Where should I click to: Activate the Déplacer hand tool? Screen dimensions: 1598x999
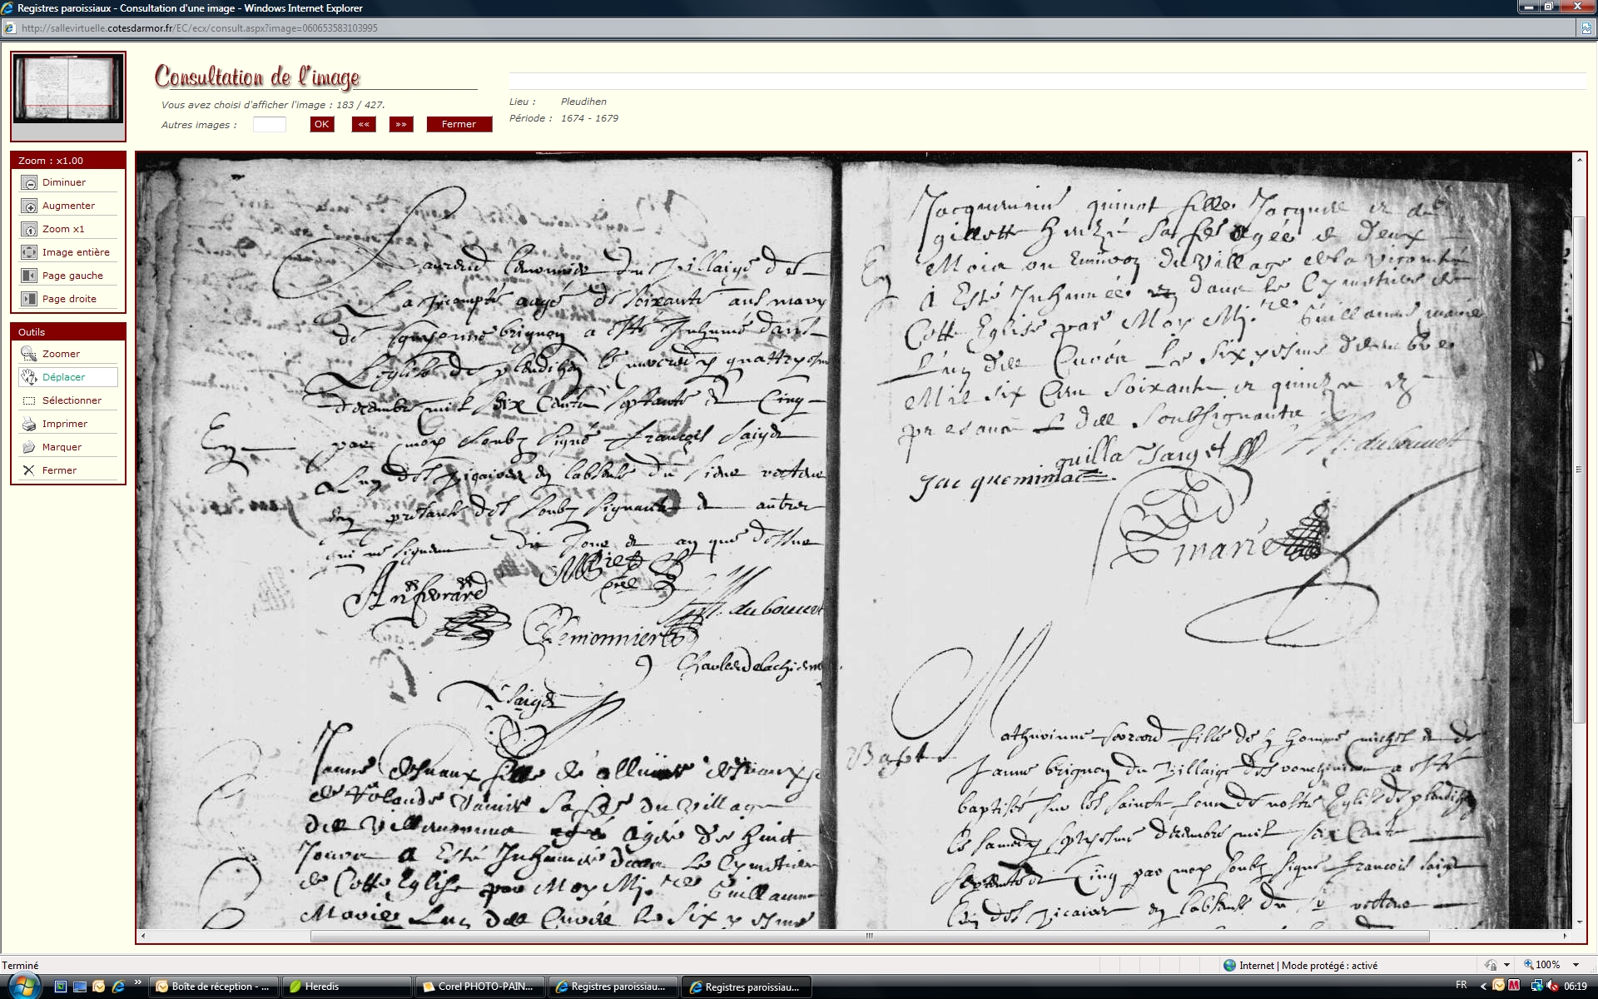29,377
